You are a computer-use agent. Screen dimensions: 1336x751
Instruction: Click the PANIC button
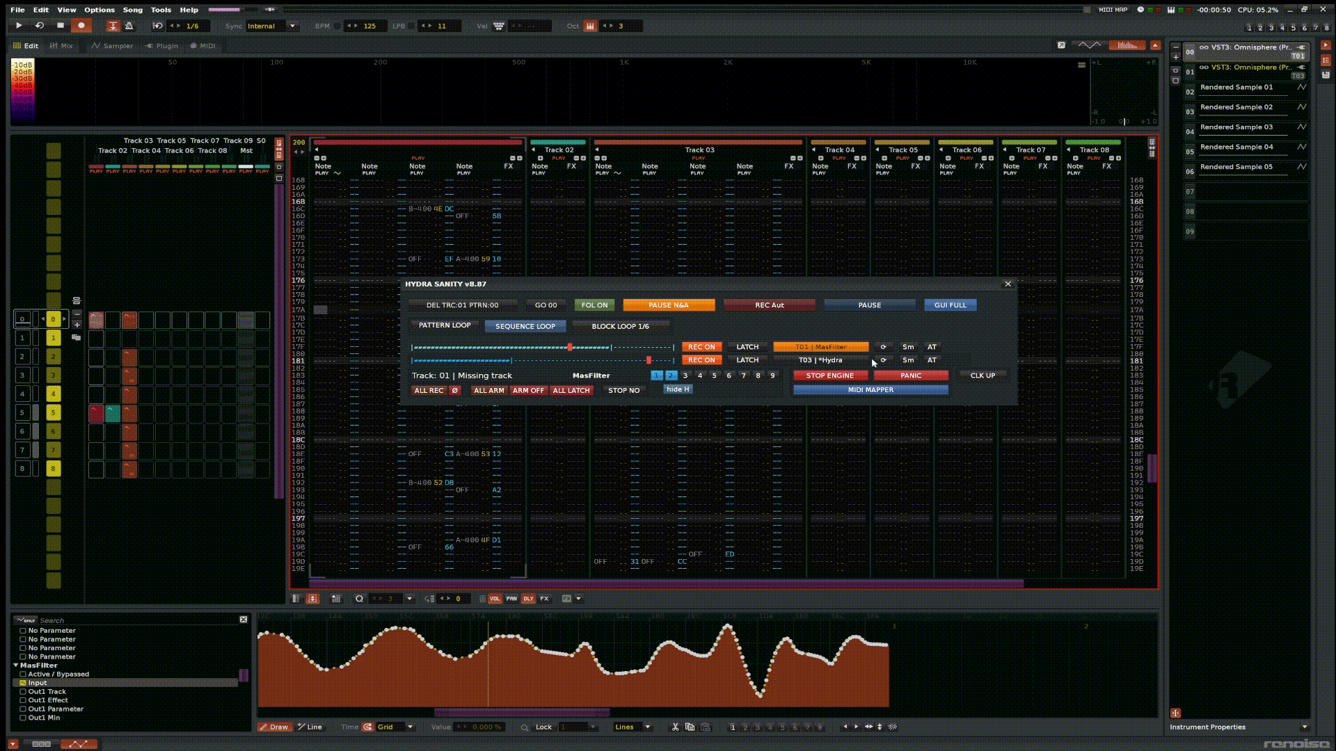(911, 375)
